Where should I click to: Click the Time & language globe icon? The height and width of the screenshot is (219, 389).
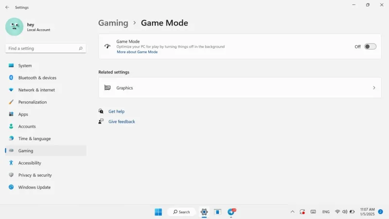11,138
